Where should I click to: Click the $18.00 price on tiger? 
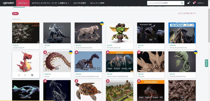coord(78,45)
